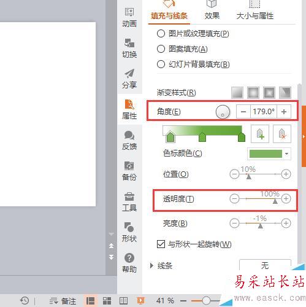This screenshot has width=306, height=307.
Task: Switch to the 填充与线条 tab
Action: coord(169,12)
